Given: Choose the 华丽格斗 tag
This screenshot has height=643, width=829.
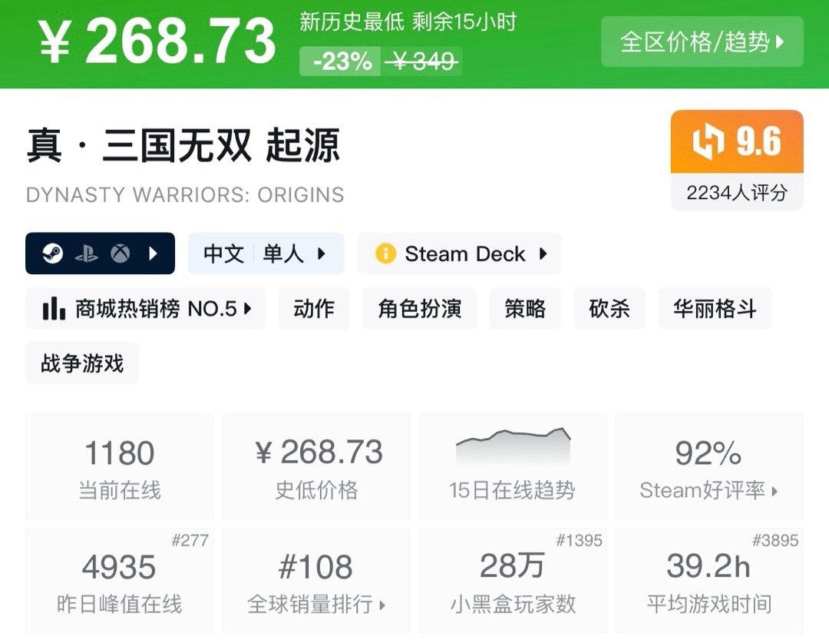Looking at the screenshot, I should click(x=715, y=309).
